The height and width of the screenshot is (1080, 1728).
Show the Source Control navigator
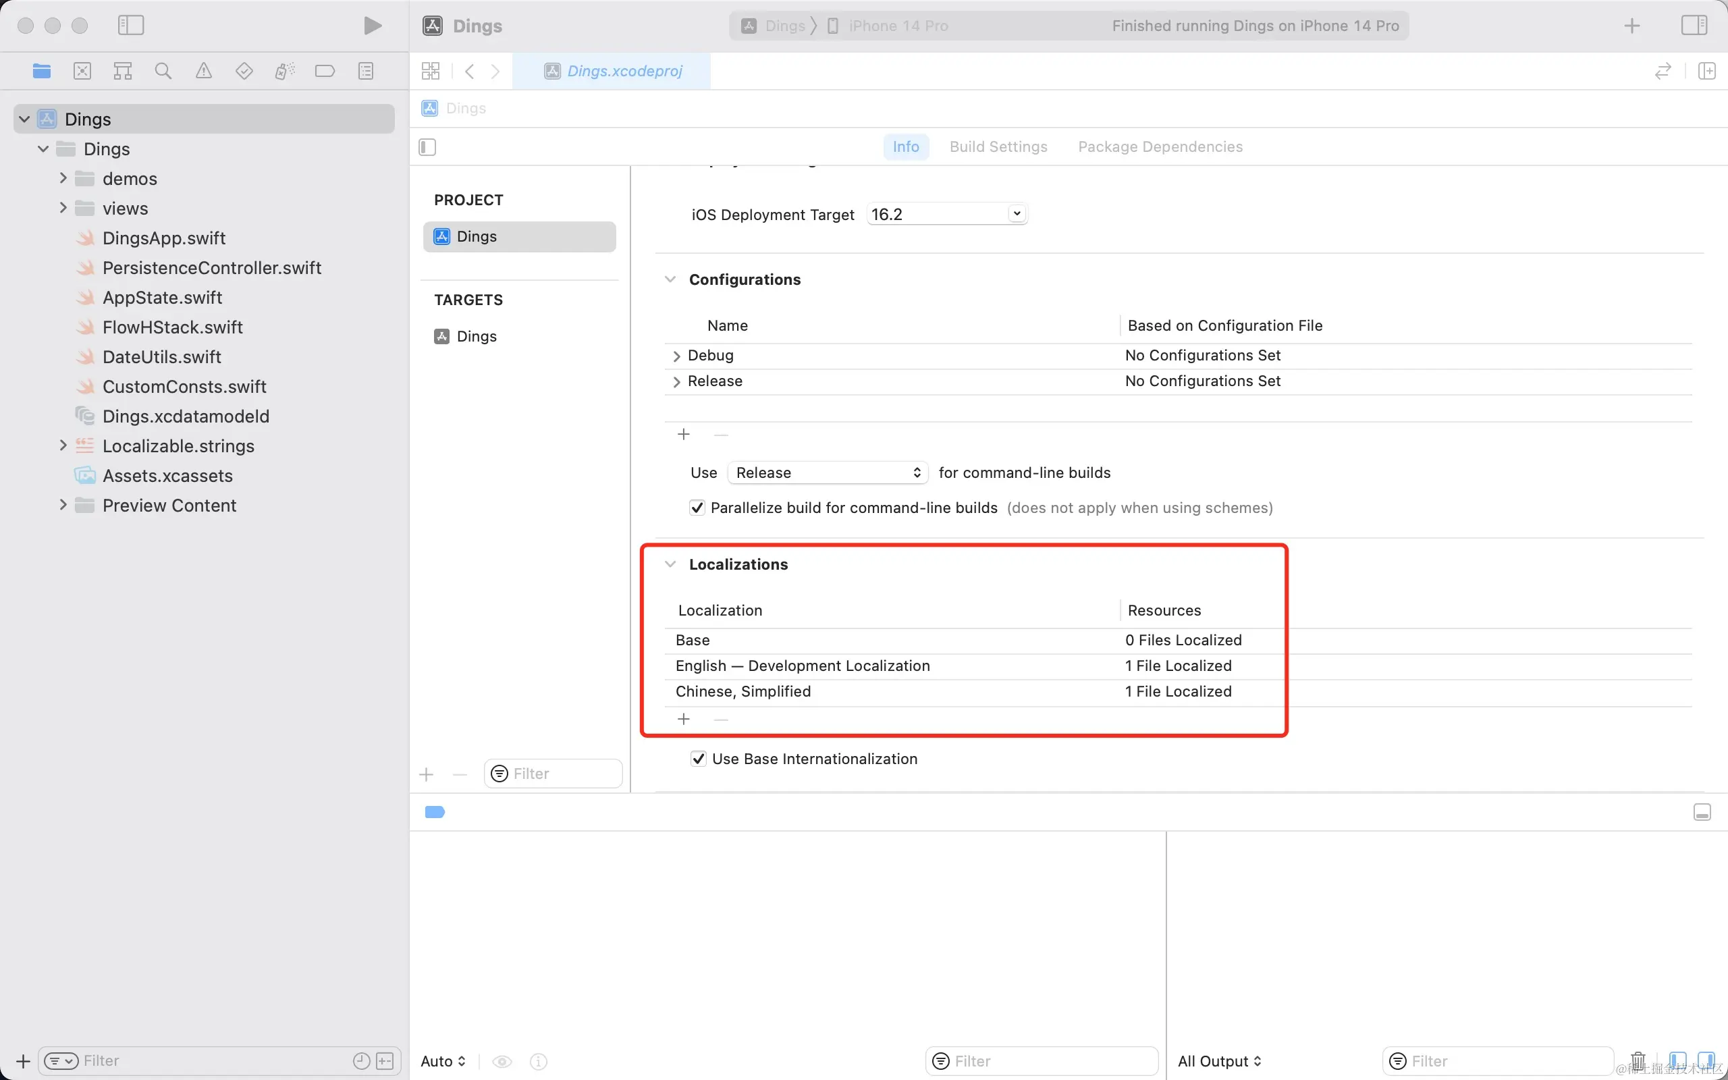[82, 71]
